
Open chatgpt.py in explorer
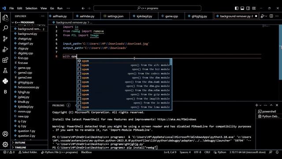pyautogui.click(x=25, y=38)
